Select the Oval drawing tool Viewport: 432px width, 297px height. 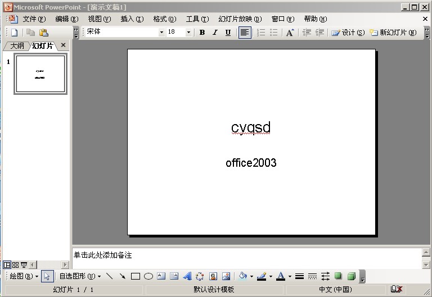point(148,276)
